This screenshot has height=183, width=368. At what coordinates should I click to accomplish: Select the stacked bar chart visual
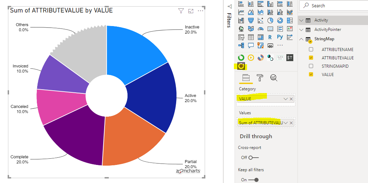click(x=241, y=4)
